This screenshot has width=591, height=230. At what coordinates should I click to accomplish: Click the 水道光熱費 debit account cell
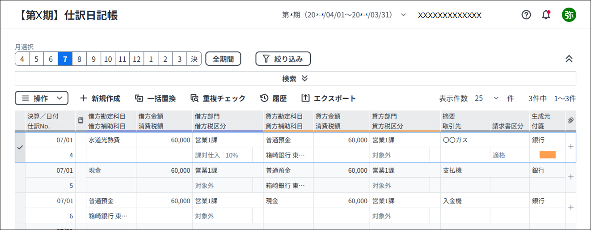click(x=111, y=140)
